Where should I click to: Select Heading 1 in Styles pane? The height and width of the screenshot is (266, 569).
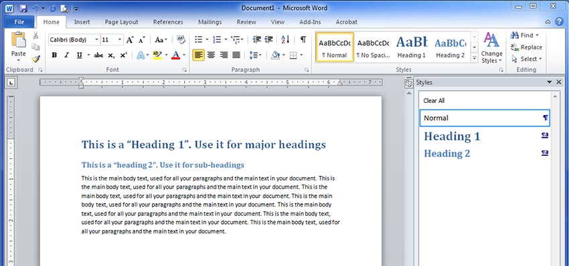tap(485, 136)
